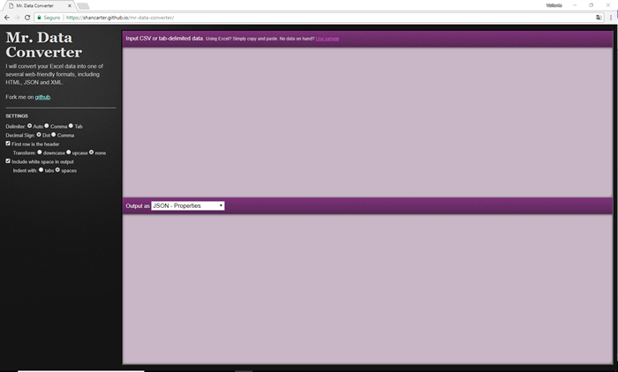Choose Dot as decimal sign
Screen dimensions: 618x372
[x=39, y=135]
